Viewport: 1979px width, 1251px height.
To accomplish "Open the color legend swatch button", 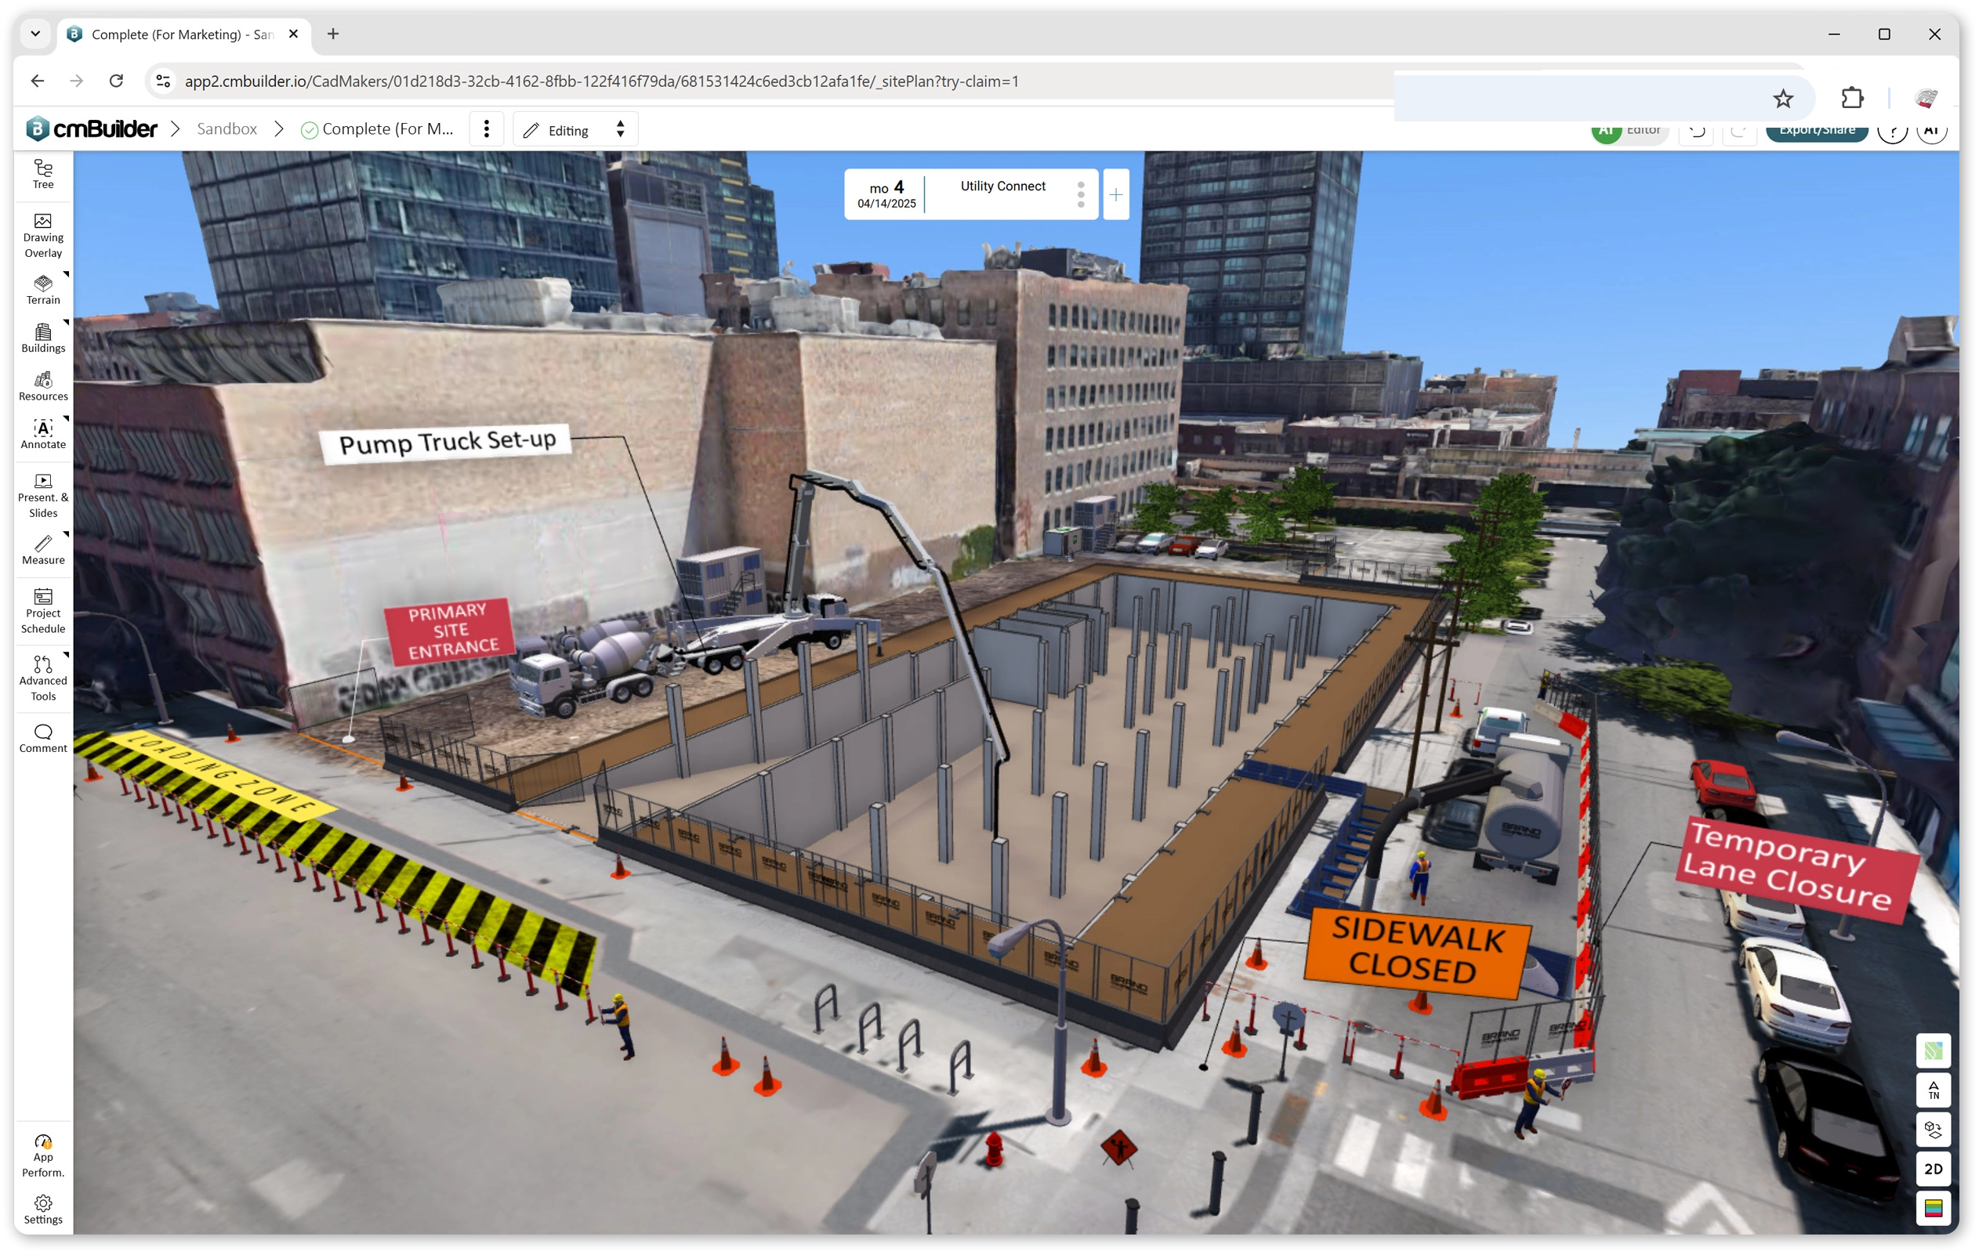I will coord(1932,1207).
